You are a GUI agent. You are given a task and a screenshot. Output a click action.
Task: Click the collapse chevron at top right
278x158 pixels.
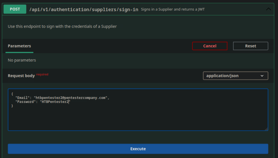pyautogui.click(x=268, y=9)
